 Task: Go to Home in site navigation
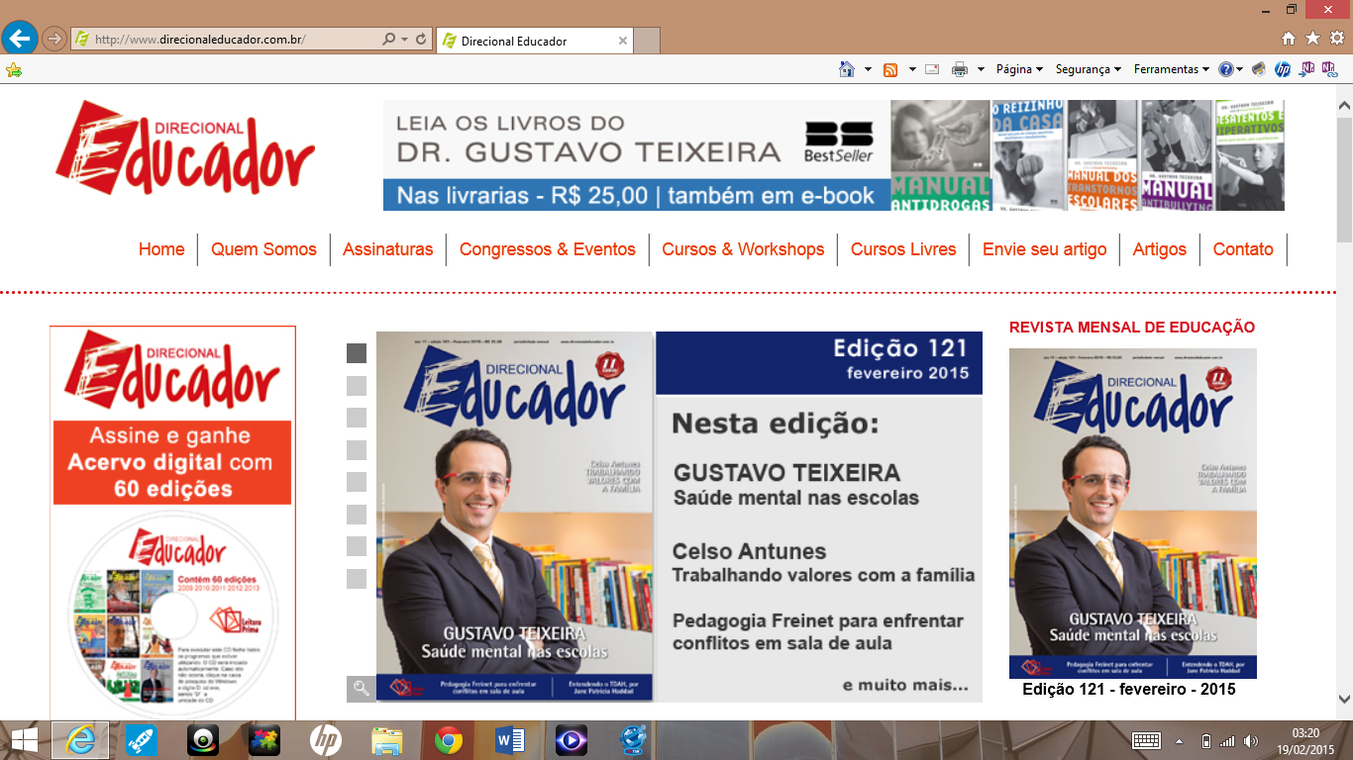[161, 249]
